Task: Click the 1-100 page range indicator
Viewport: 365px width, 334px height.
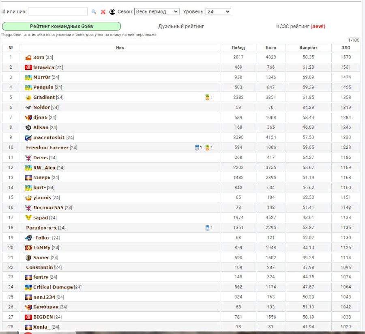Action: [354, 40]
